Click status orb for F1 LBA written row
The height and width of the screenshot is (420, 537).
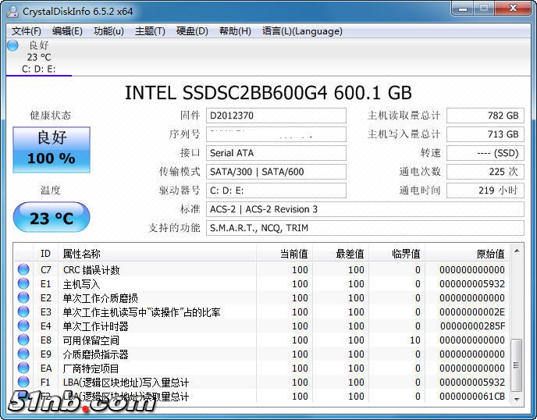pos(23,383)
